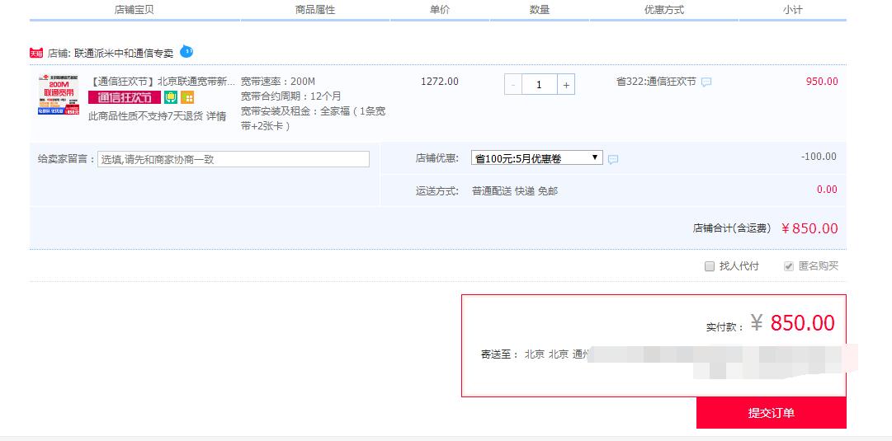
Task: Click shipping method text 普通配送 快递 免邮
Action: point(515,191)
